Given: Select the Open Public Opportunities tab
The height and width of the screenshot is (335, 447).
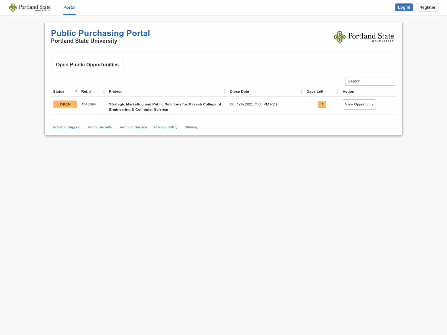Looking at the screenshot, I should (87, 65).
